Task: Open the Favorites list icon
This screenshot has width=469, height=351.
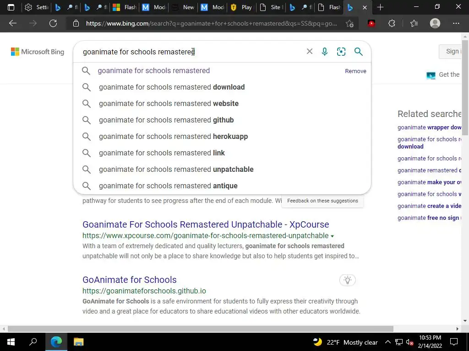Action: pos(414,23)
